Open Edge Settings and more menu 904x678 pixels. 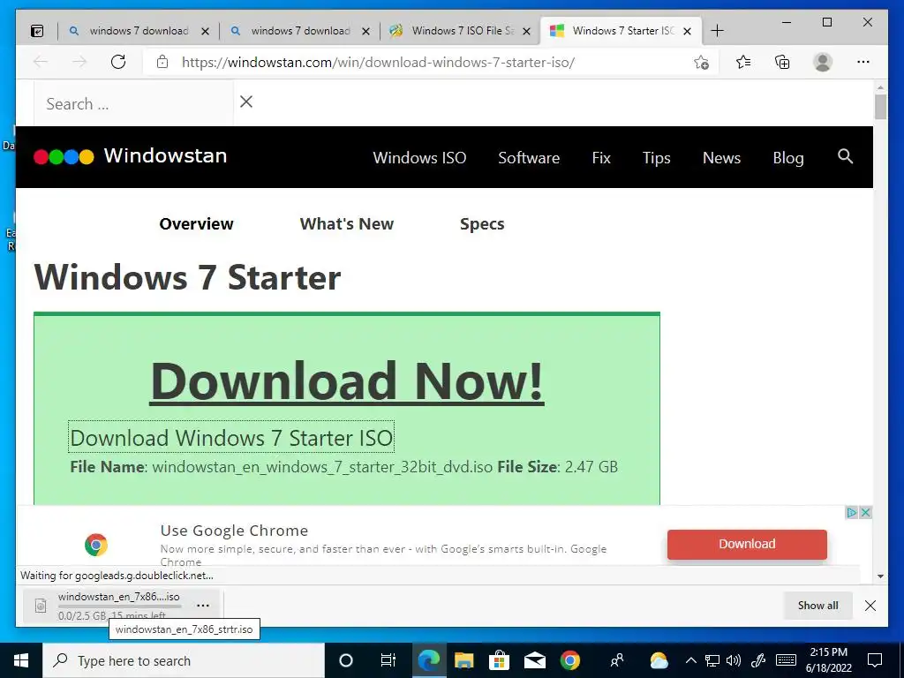(x=863, y=63)
